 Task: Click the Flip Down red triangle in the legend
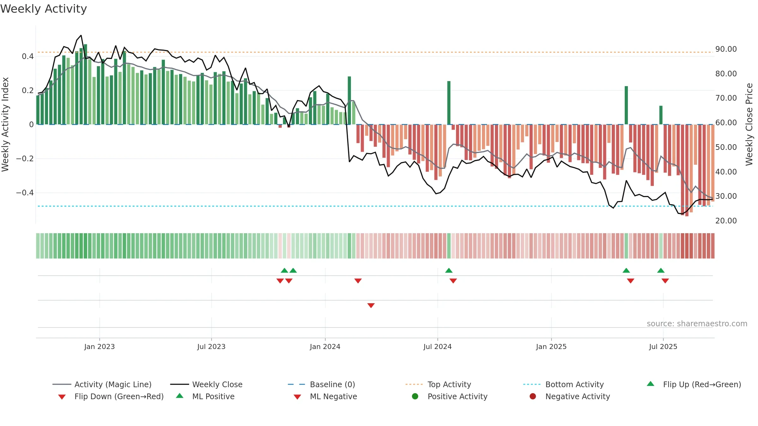coord(62,397)
